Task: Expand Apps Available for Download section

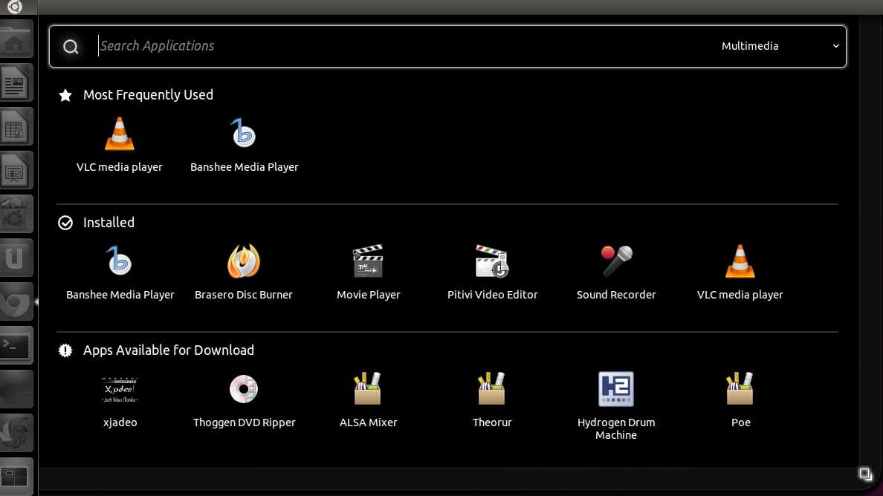Action: point(168,350)
